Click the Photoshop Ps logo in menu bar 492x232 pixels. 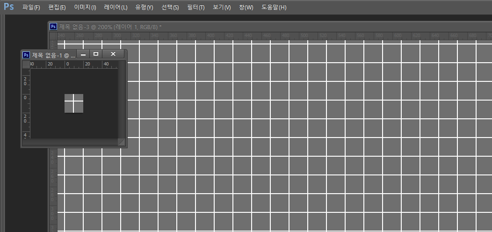point(8,7)
